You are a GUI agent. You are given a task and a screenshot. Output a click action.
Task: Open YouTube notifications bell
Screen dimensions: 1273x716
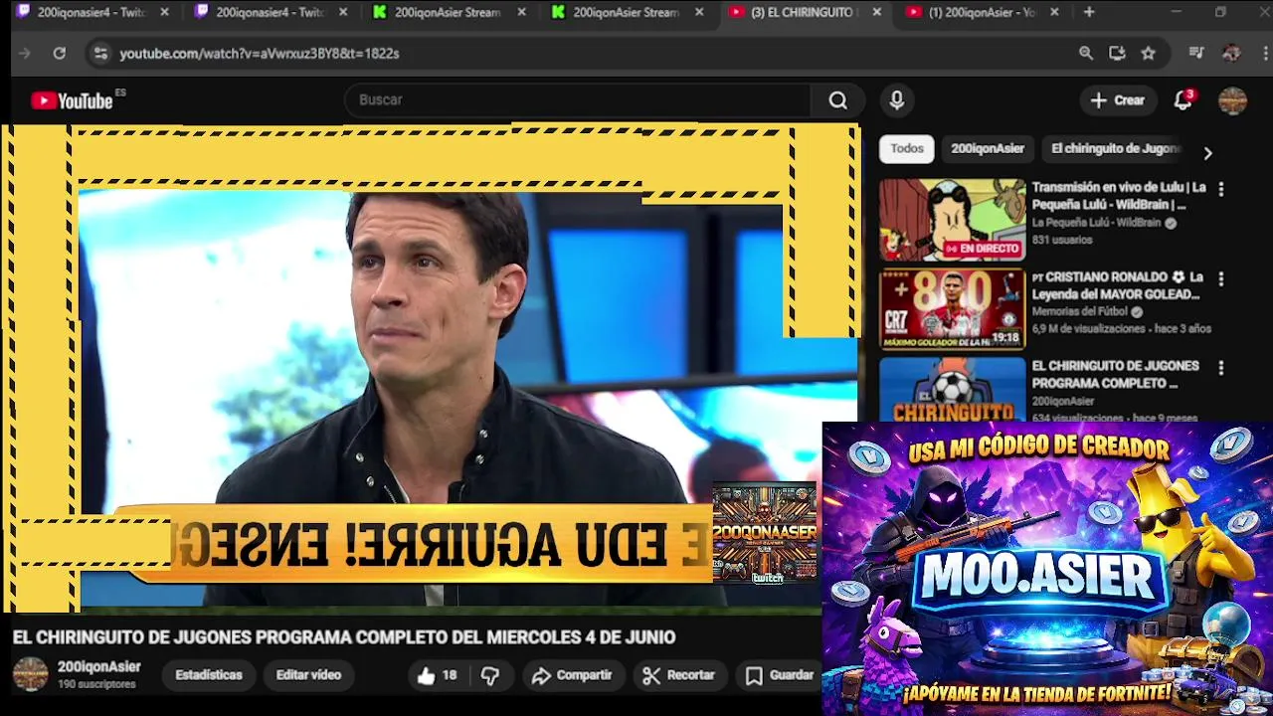(1182, 100)
